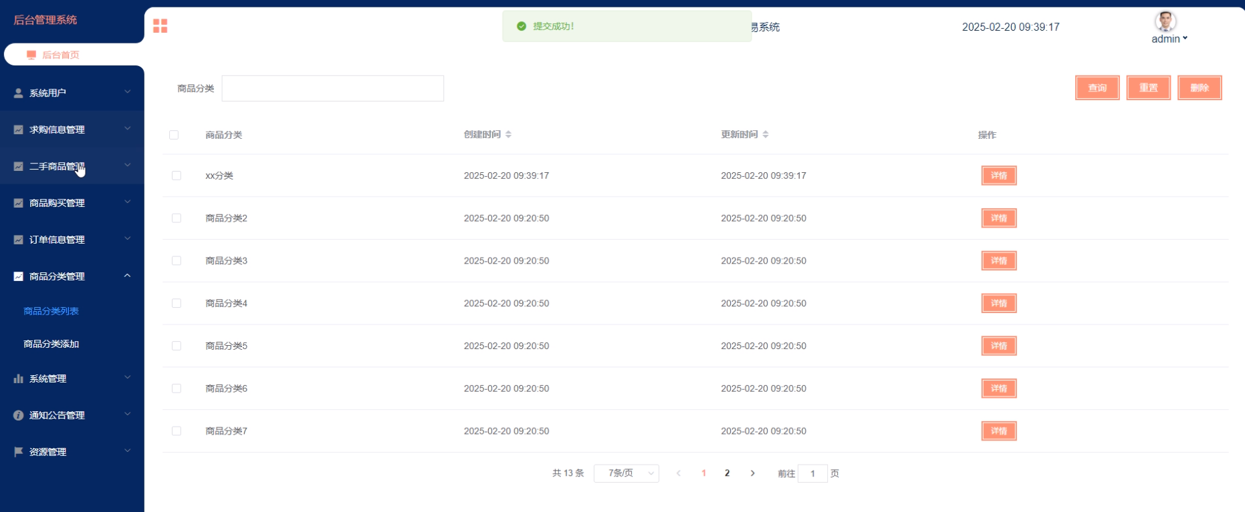Open 详情 for 商品分类6 row

point(999,389)
